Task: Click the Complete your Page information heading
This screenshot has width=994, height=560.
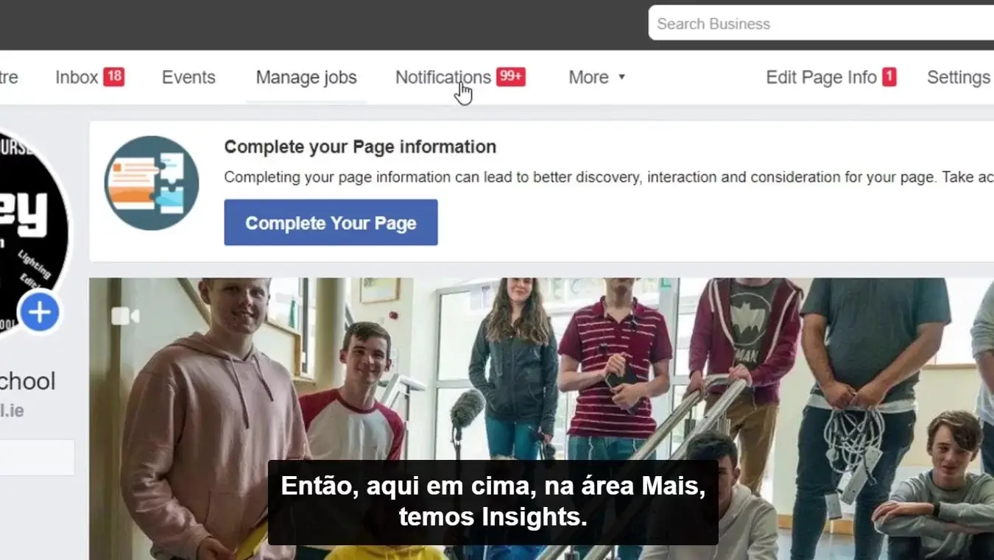Action: 360,146
